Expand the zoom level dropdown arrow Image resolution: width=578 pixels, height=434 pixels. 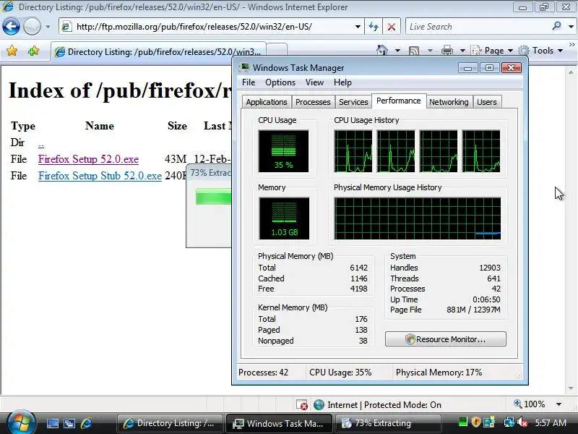558,404
